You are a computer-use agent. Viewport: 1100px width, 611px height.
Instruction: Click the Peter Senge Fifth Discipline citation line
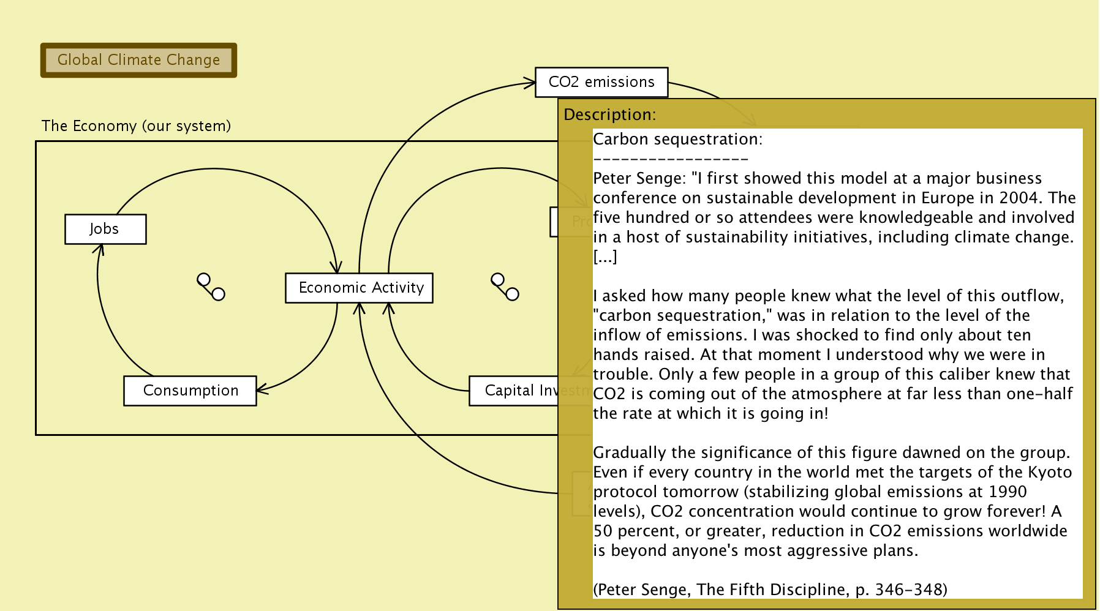tap(770, 590)
